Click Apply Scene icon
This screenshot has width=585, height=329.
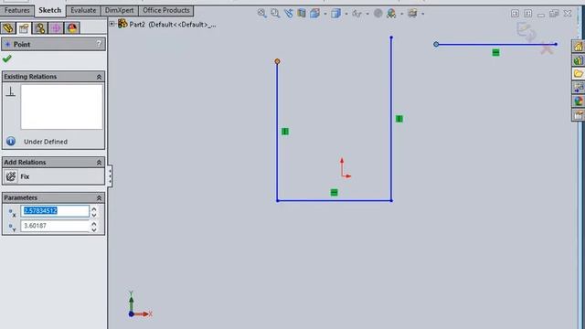click(x=391, y=14)
